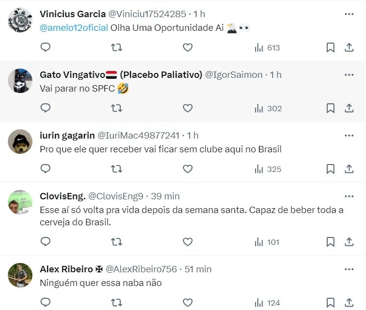The image size is (366, 310).
Task: Open the @amelo12oficial mention link
Action: (x=74, y=27)
